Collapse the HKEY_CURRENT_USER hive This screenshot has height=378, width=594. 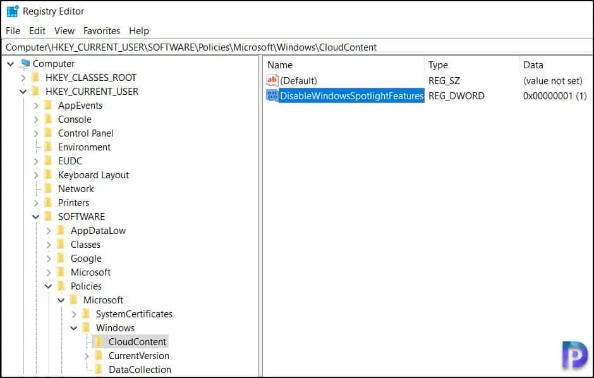[23, 92]
